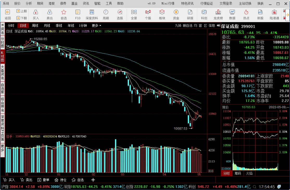Open the 系统 menu

pos(6,3)
